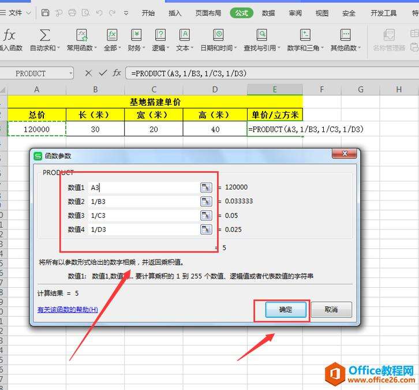Image resolution: width=419 pixels, height=390 pixels.
Task: Click the 数值1 input field containing A3
Action: [144, 188]
